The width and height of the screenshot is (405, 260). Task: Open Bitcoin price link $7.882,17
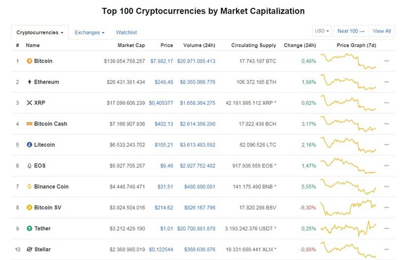coord(162,61)
